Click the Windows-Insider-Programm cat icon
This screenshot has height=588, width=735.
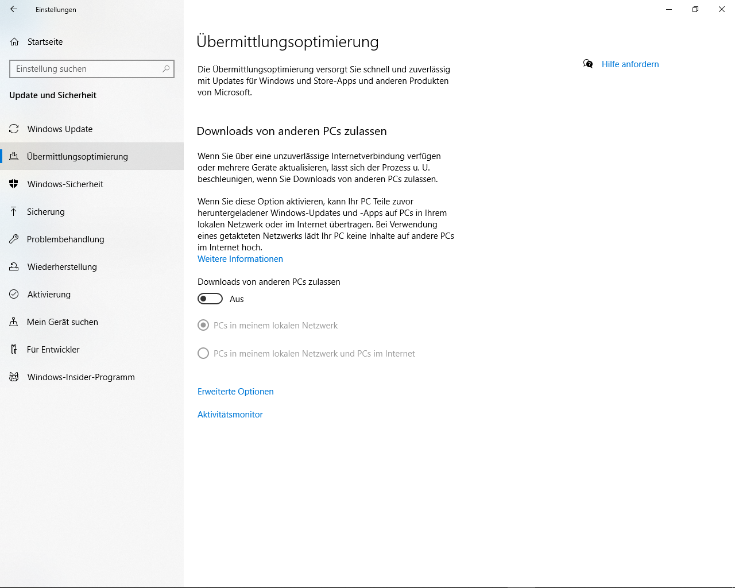tap(14, 377)
